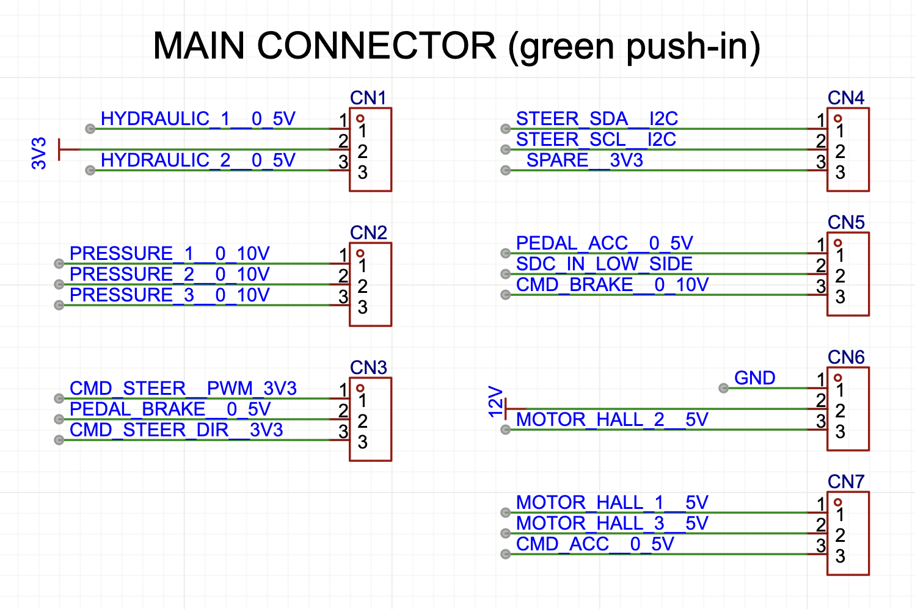Select the MOTOR_HALL_1__5V net label
The image size is (915, 609).
point(612,503)
